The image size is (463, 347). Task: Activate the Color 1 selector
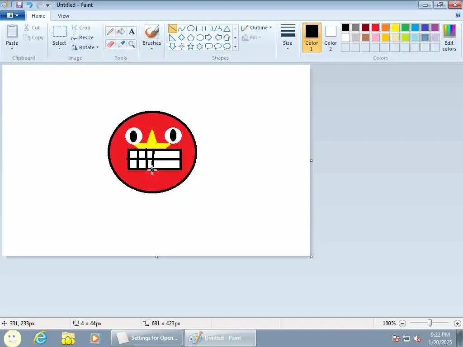[312, 38]
